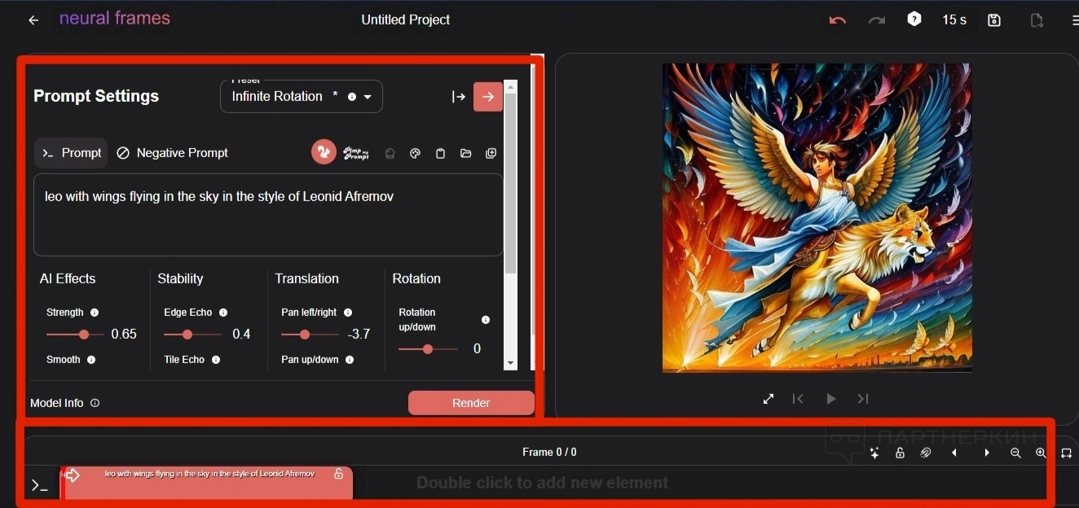Image resolution: width=1079 pixels, height=508 pixels.
Task: Go back using the top-left arrow
Action: tap(33, 20)
